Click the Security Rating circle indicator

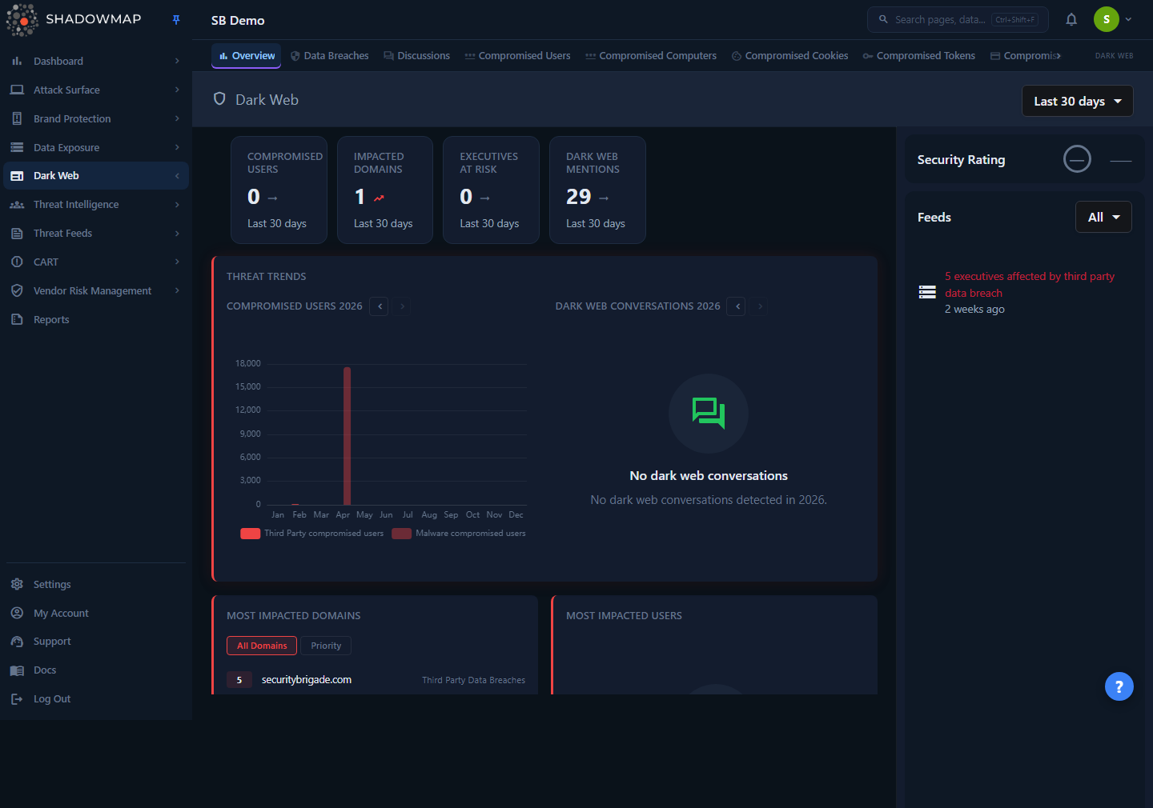1077,159
